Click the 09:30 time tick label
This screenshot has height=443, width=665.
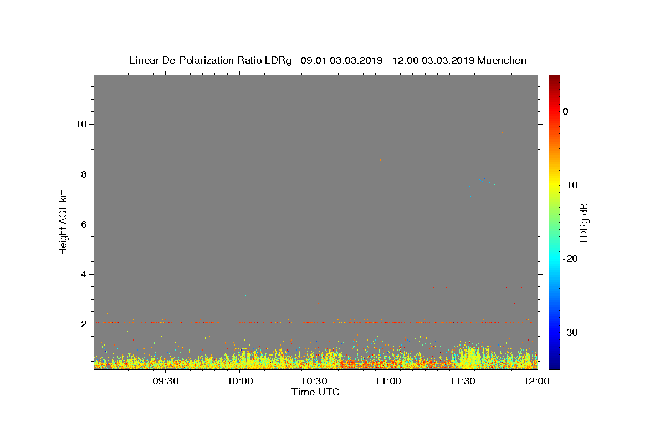pos(166,382)
